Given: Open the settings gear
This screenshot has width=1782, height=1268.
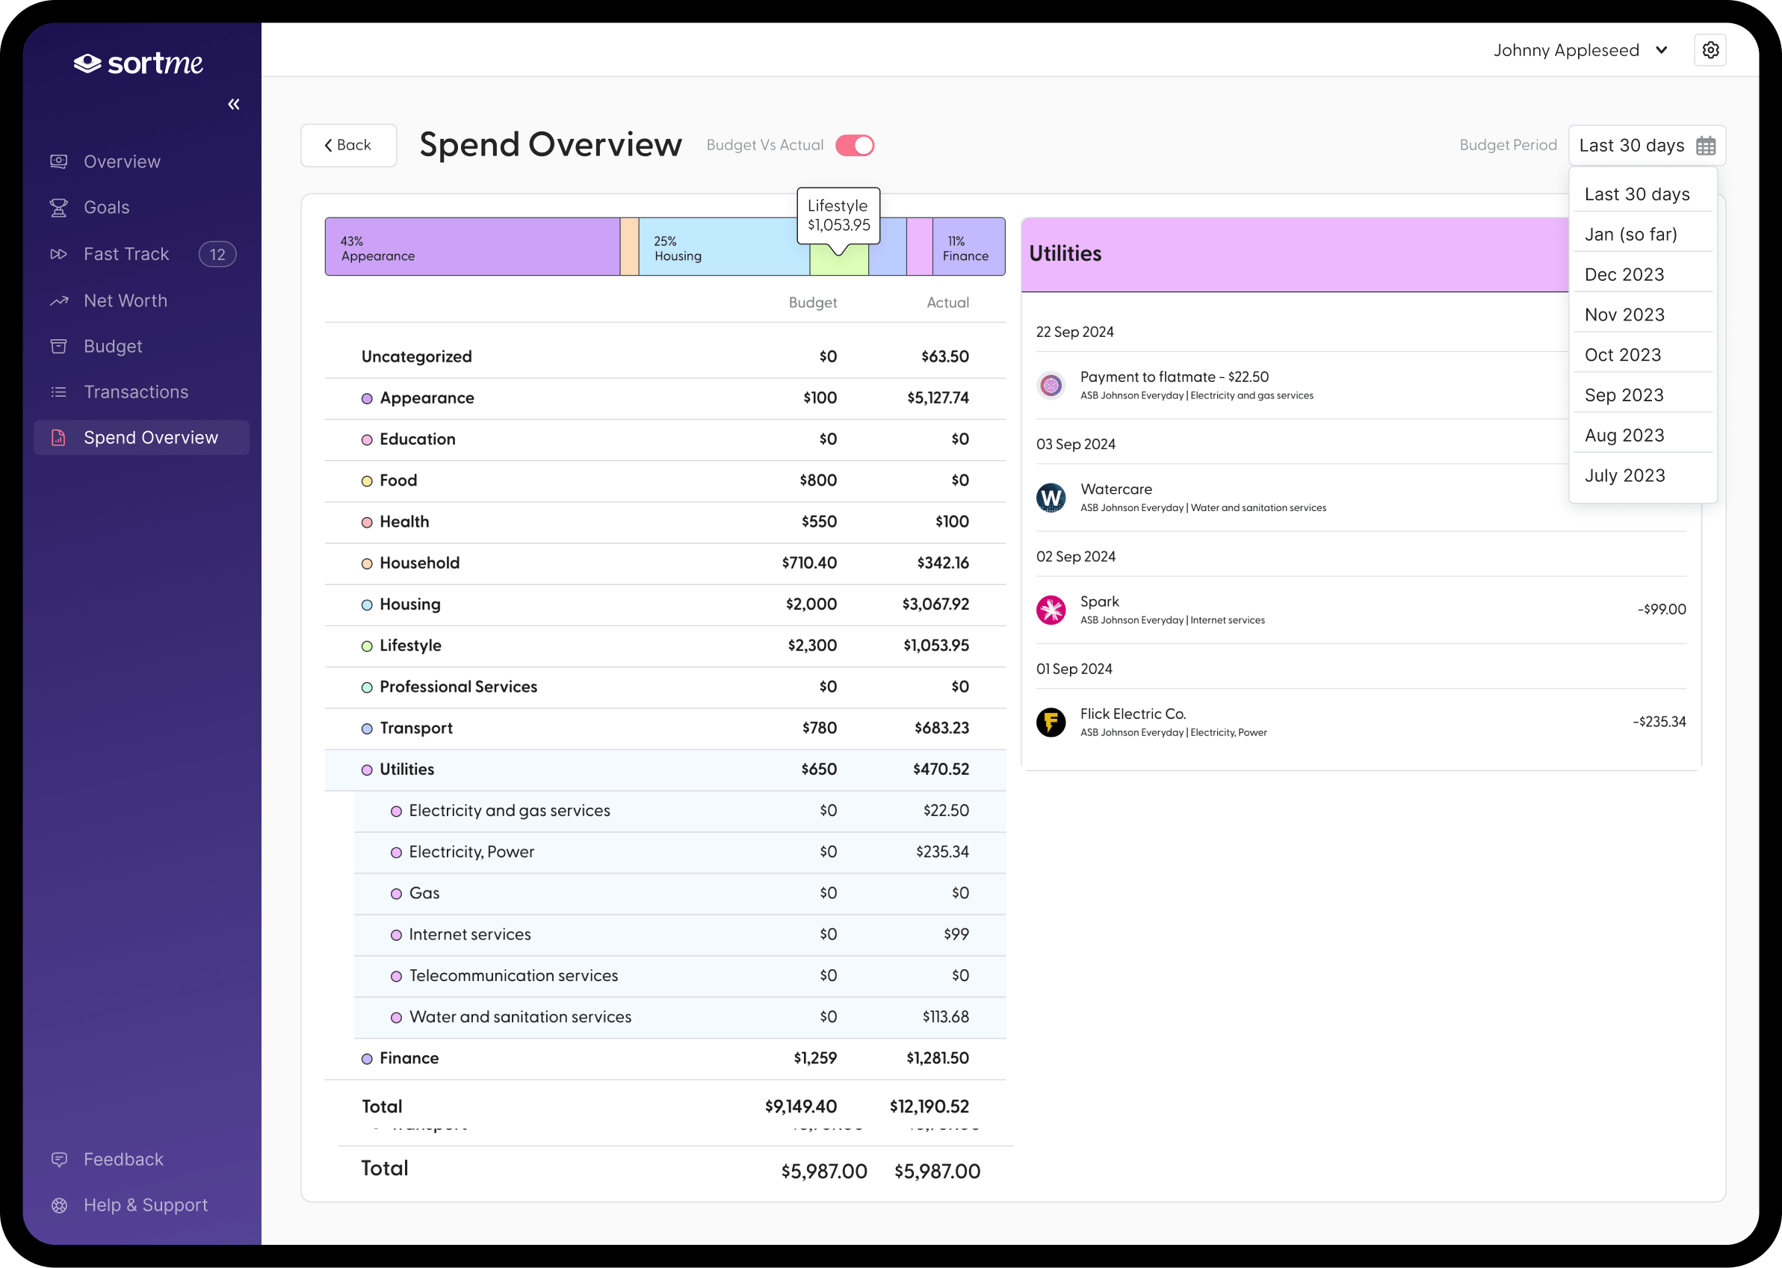Looking at the screenshot, I should (x=1711, y=49).
